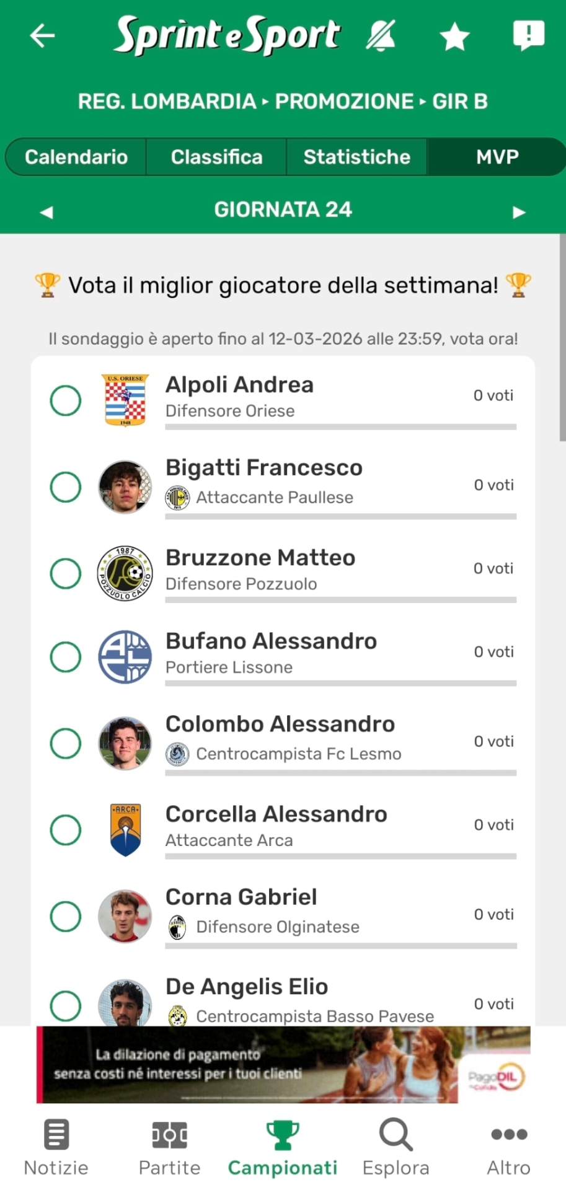The width and height of the screenshot is (566, 1190).
Task: Tap the favorites star icon
Action: tap(454, 37)
